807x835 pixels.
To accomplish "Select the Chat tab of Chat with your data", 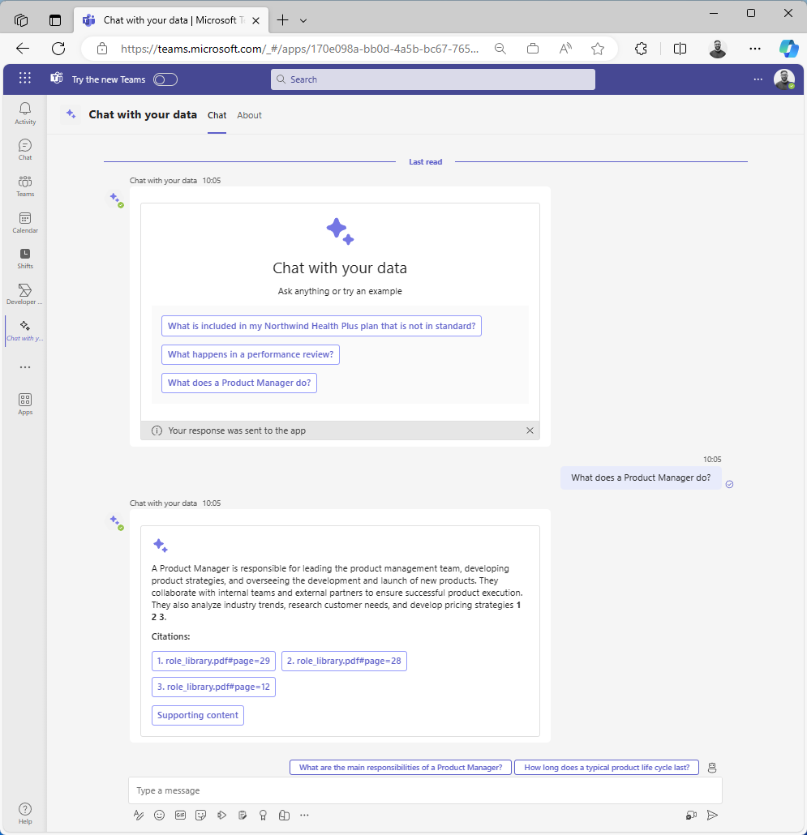I will pyautogui.click(x=217, y=115).
